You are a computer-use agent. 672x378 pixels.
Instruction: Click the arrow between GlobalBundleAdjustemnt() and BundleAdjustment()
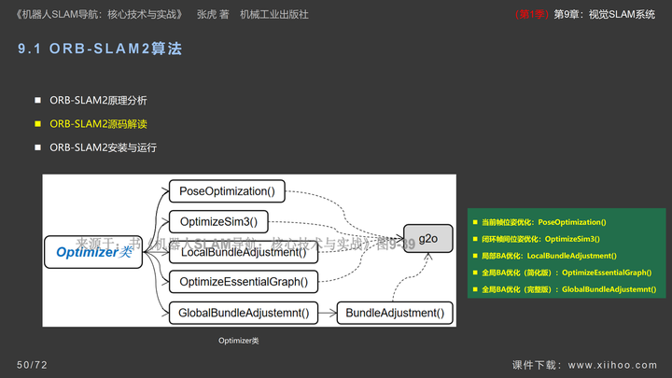(x=328, y=313)
